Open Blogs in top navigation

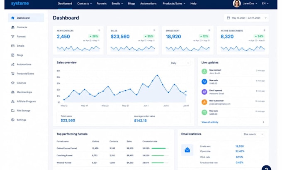coord(131,4)
